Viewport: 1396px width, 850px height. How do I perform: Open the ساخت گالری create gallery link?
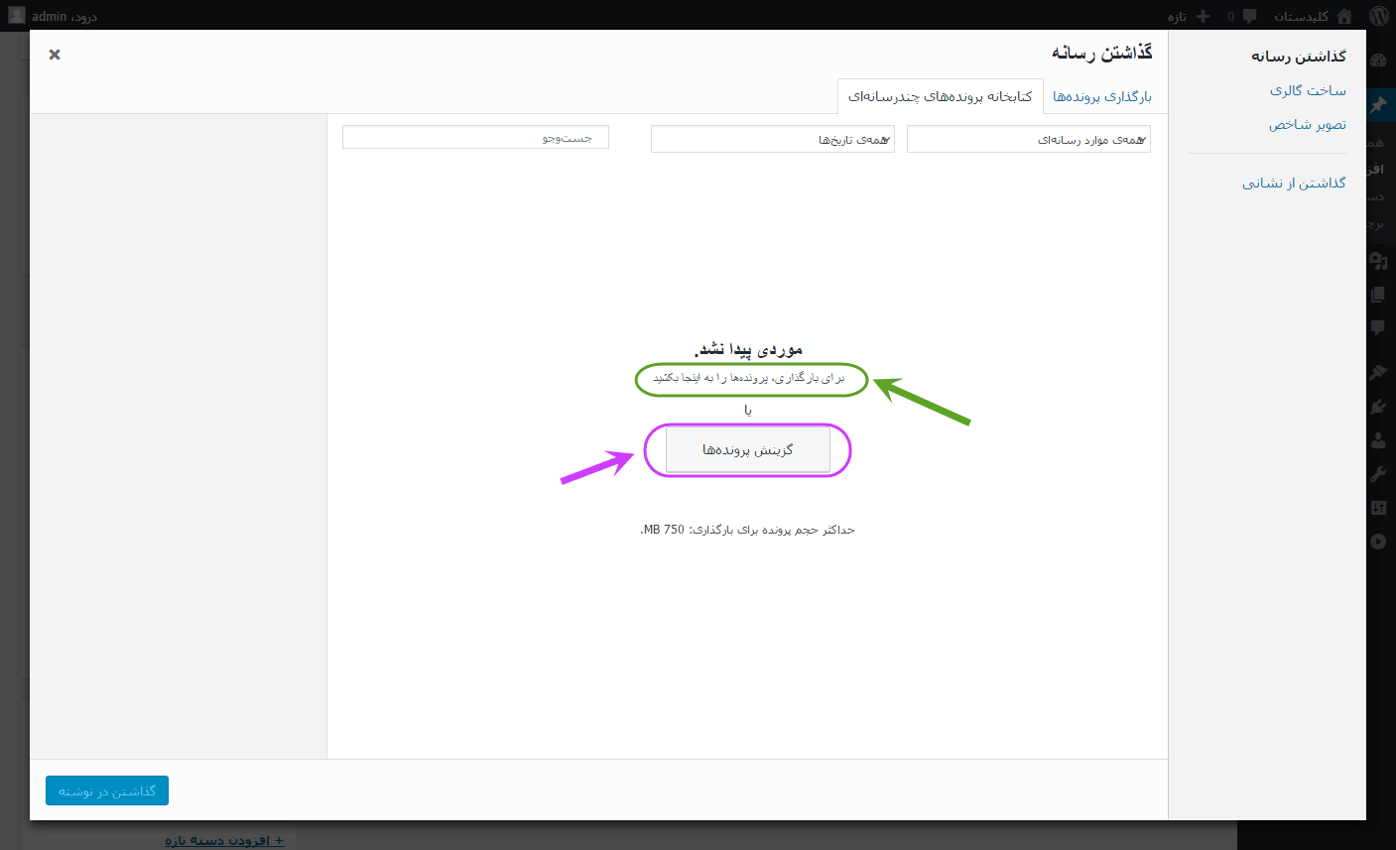pyautogui.click(x=1308, y=90)
